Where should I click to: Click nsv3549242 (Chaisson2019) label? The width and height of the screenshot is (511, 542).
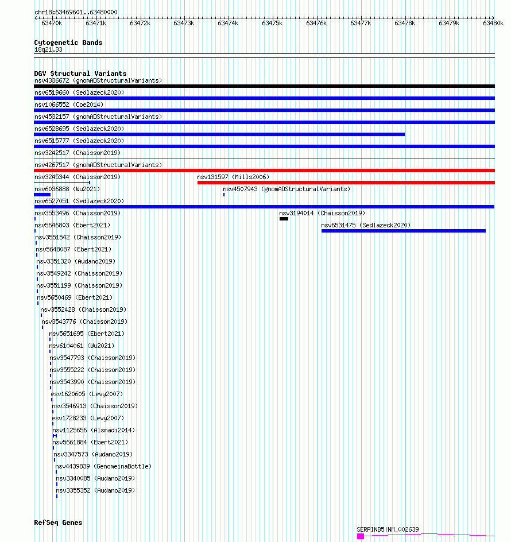click(79, 273)
